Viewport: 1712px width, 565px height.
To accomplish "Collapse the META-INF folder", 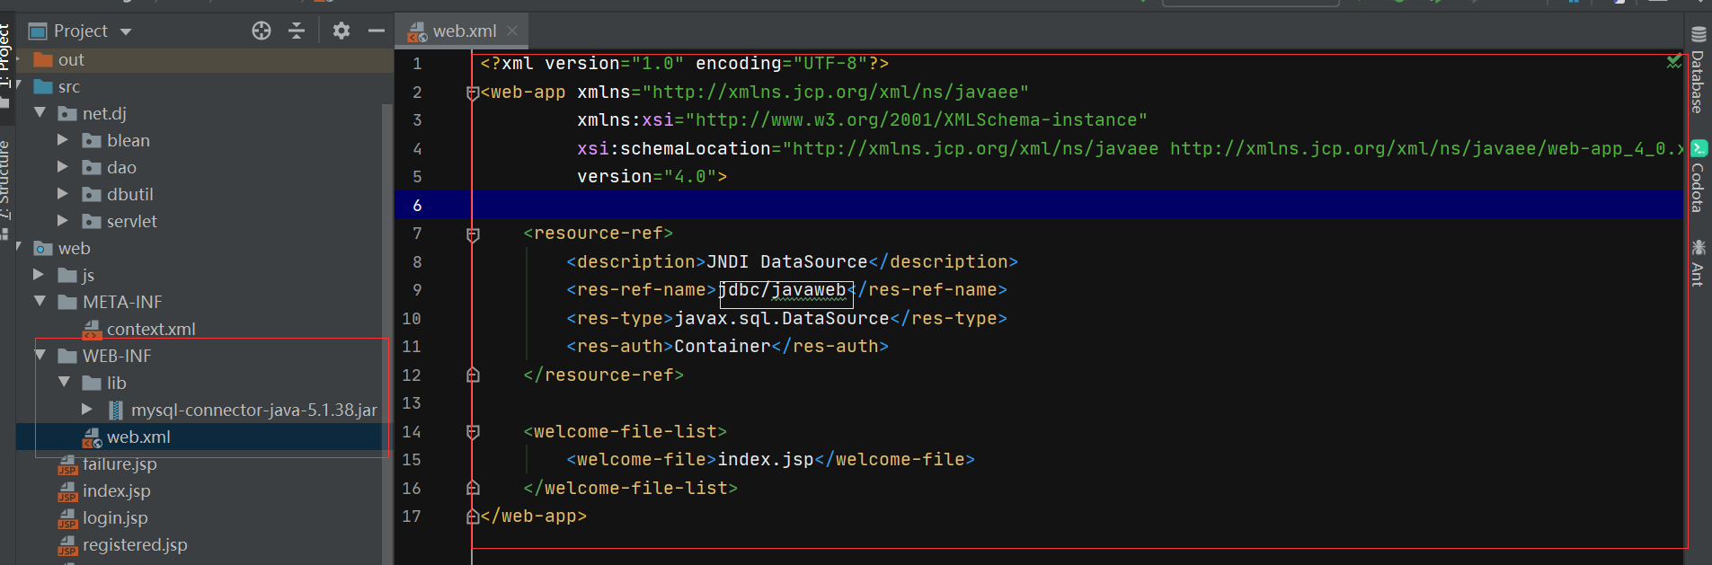I will 40,302.
